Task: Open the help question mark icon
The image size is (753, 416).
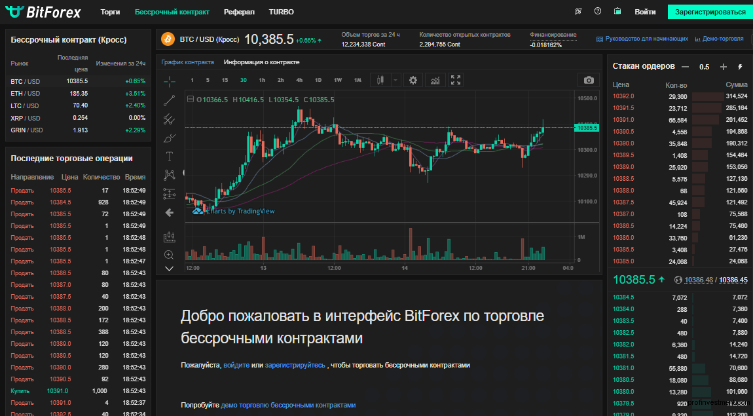Action: point(598,11)
